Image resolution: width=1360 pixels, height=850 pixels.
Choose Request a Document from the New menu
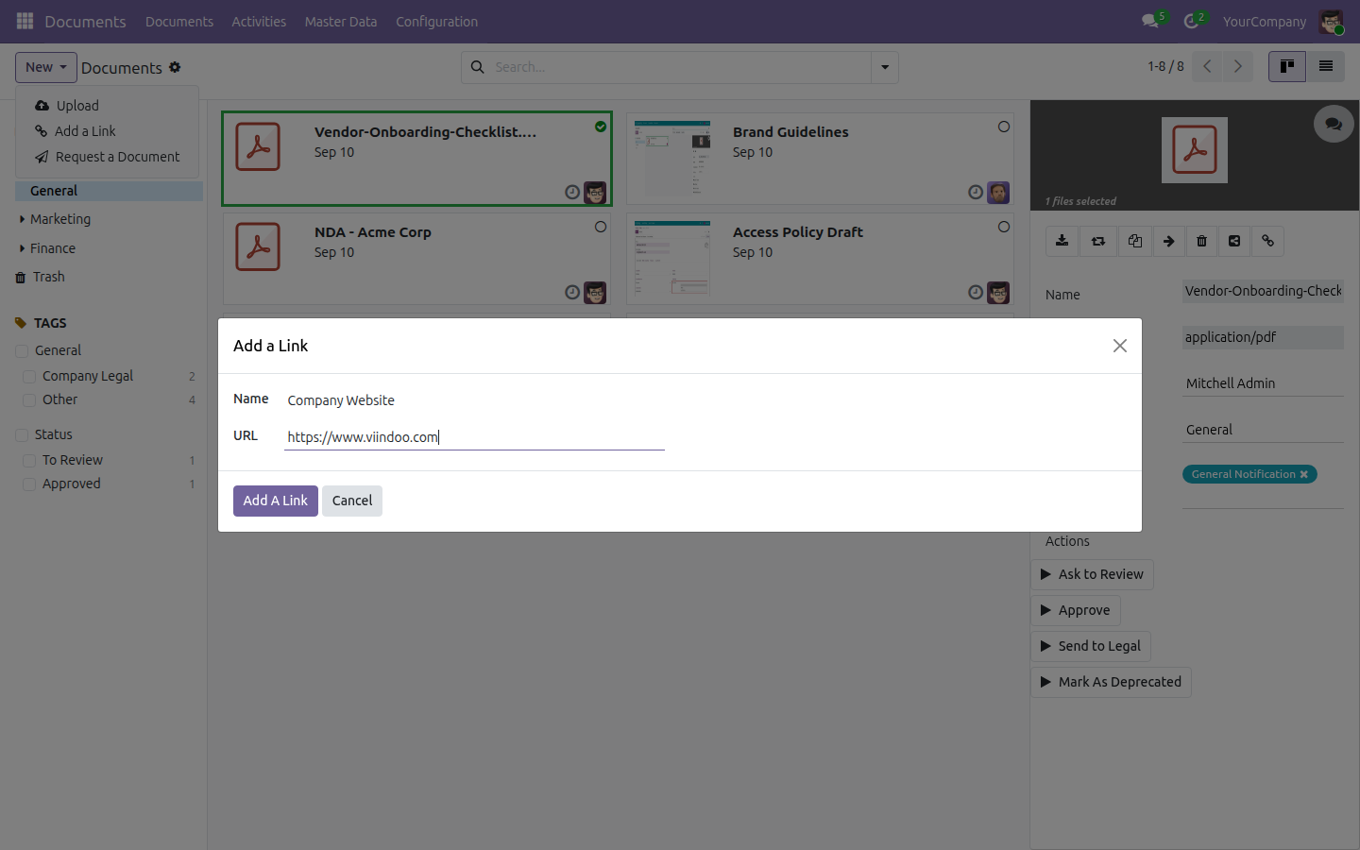click(x=108, y=157)
